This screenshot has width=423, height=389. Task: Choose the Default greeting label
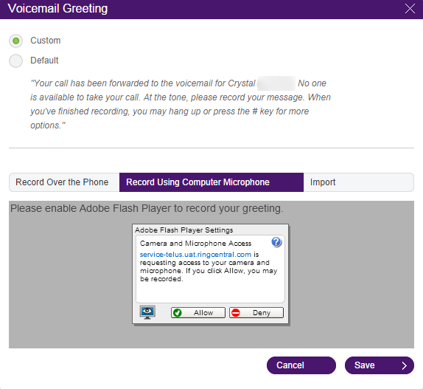[44, 61]
